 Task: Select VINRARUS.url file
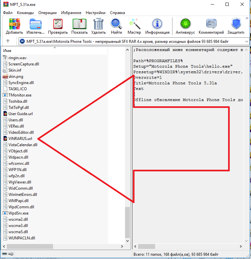20,139
